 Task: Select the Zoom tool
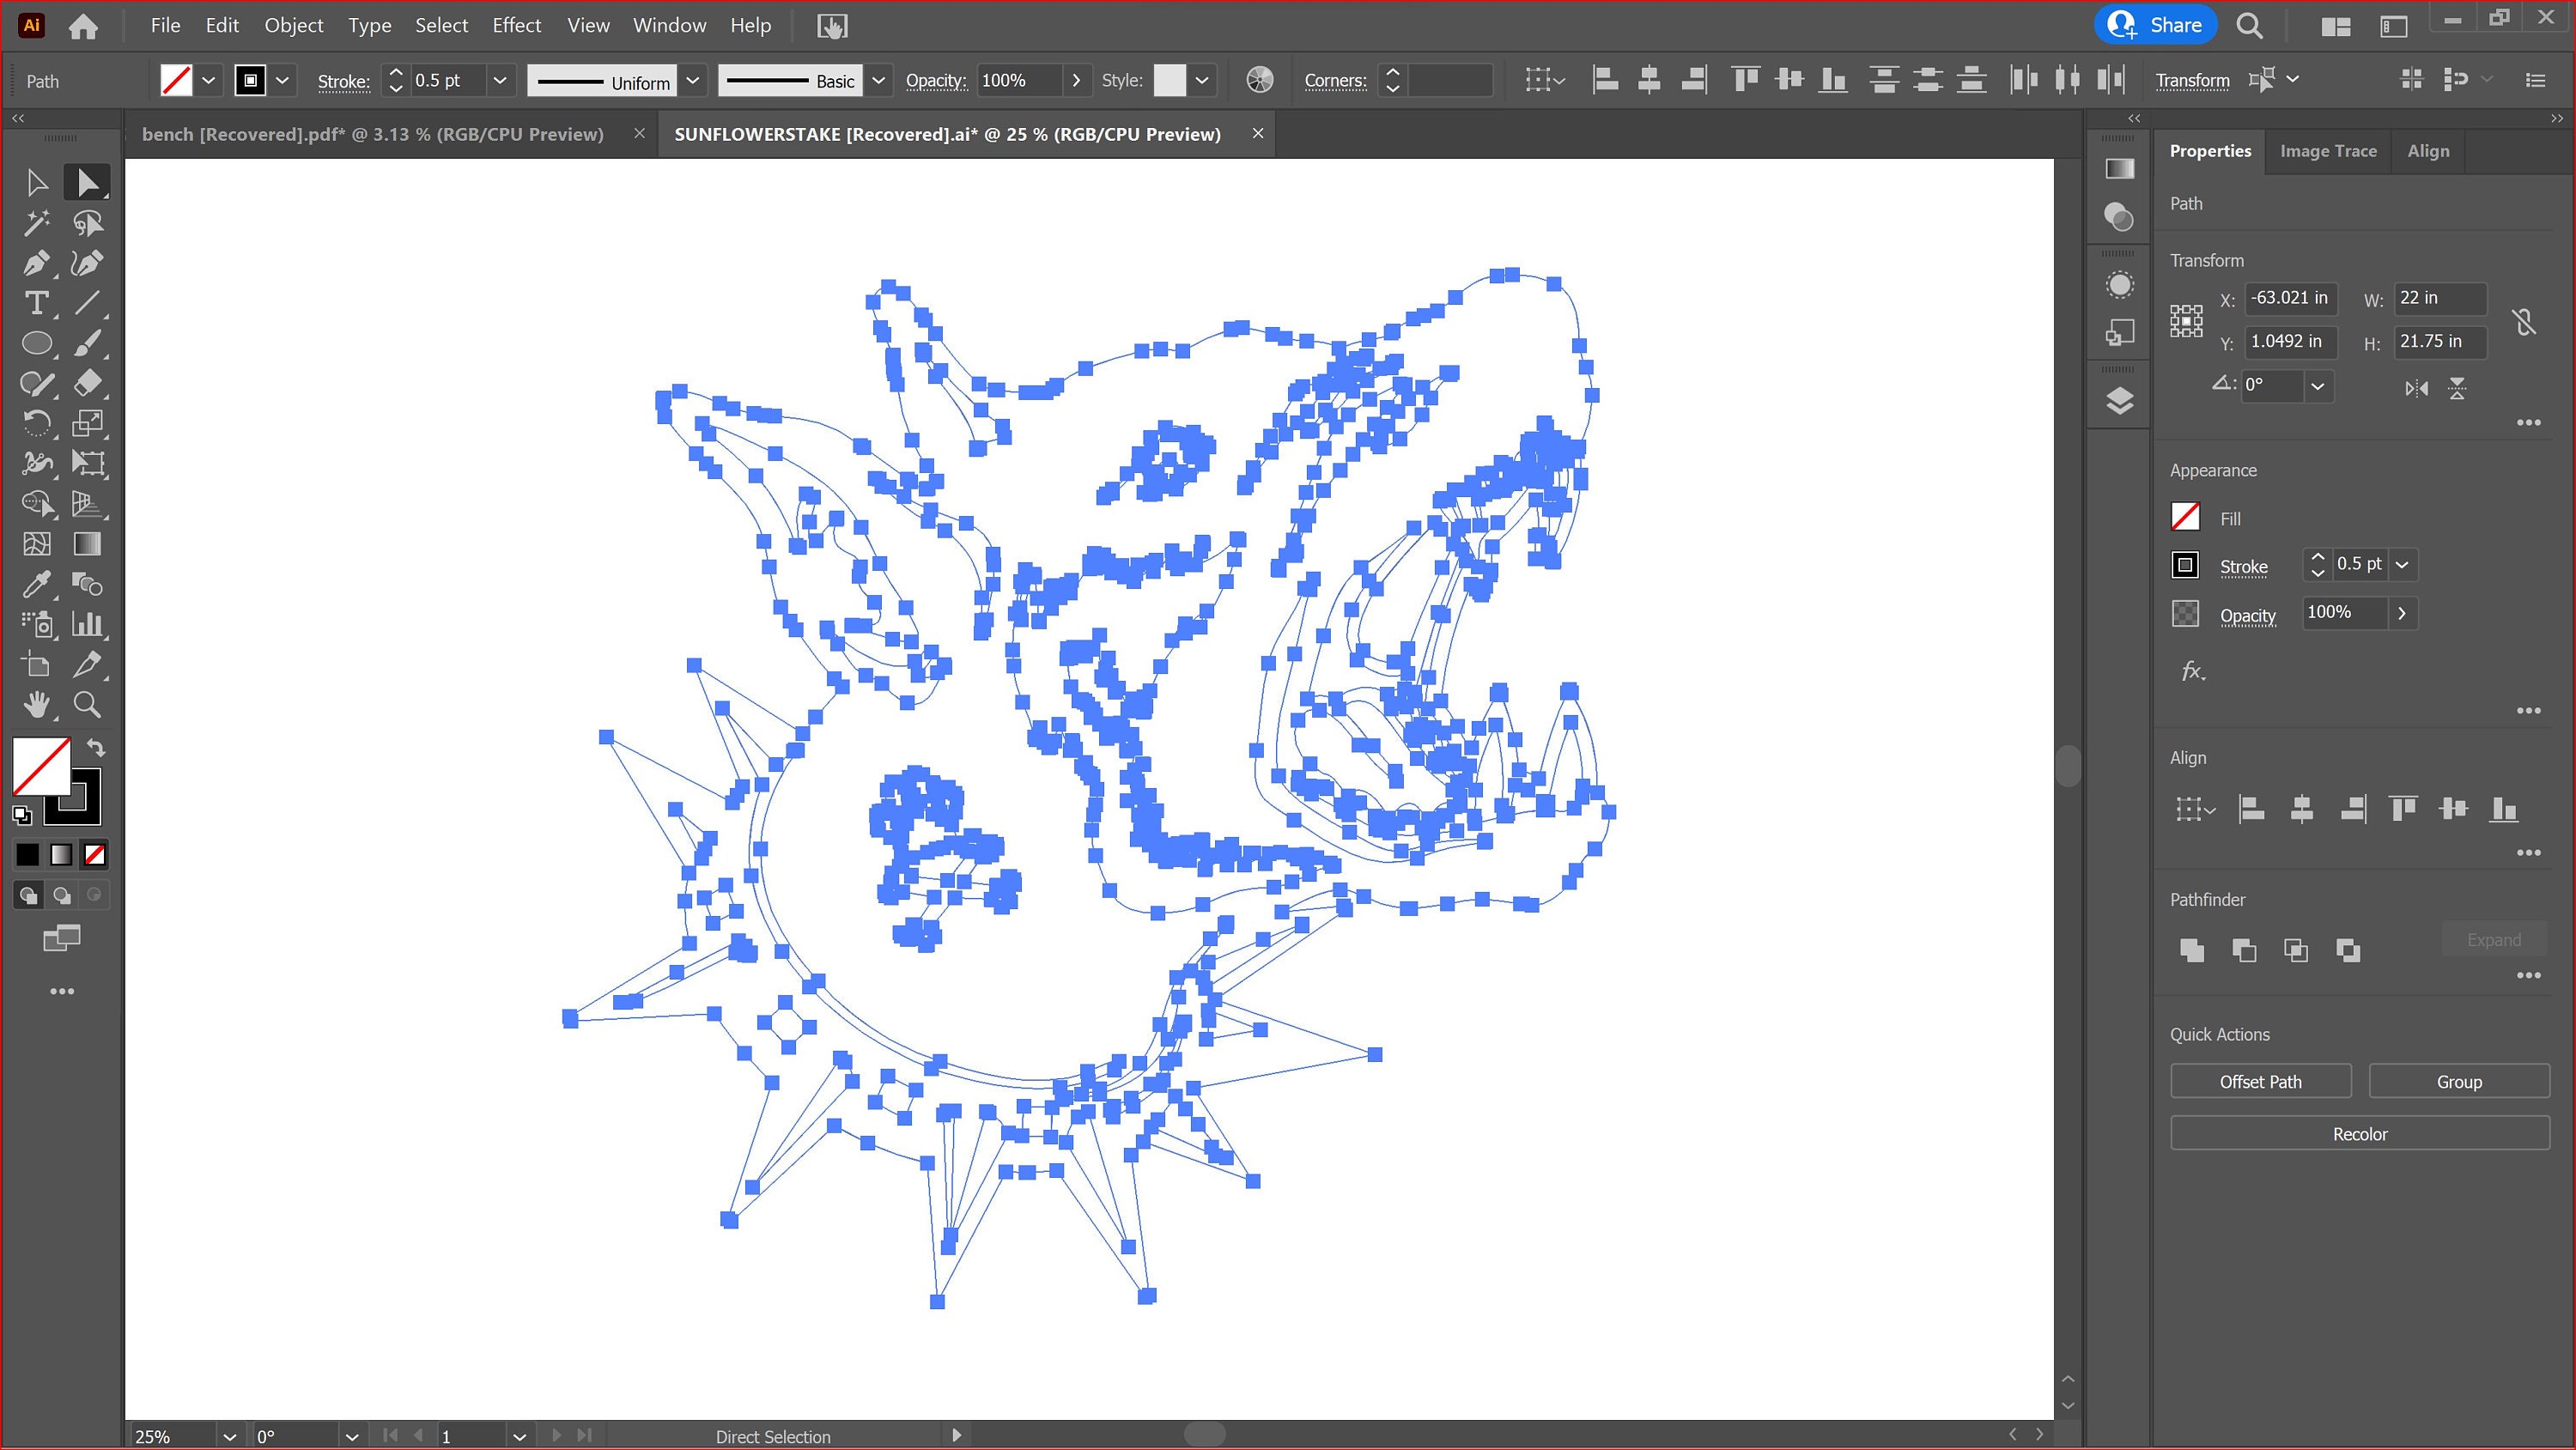[x=87, y=704]
